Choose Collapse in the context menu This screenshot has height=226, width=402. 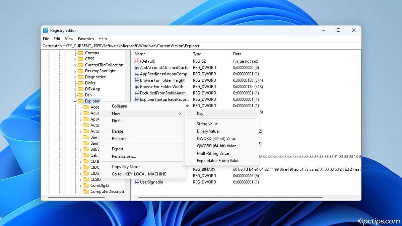(142, 106)
